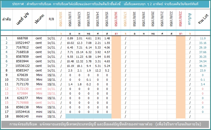The image size is (211, 130).
Task: Select account number 670639
Action: coord(23,75)
